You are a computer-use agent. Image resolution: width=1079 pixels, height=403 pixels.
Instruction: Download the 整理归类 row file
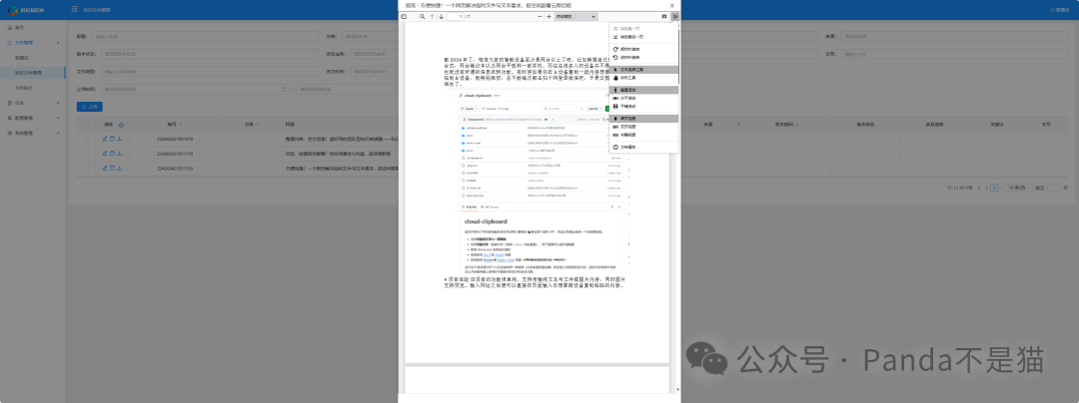[x=120, y=139]
